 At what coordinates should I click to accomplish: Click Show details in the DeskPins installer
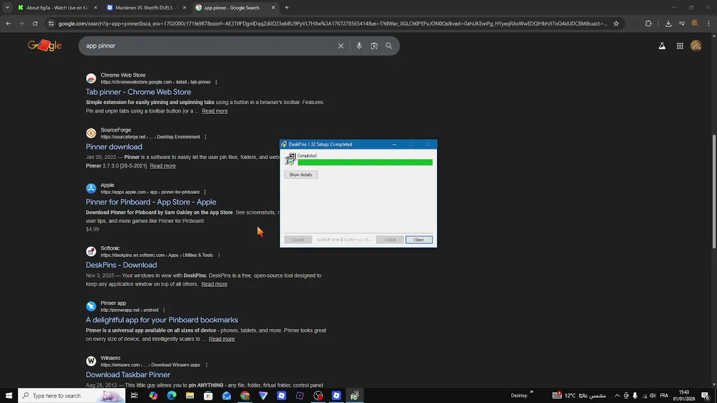coord(301,175)
